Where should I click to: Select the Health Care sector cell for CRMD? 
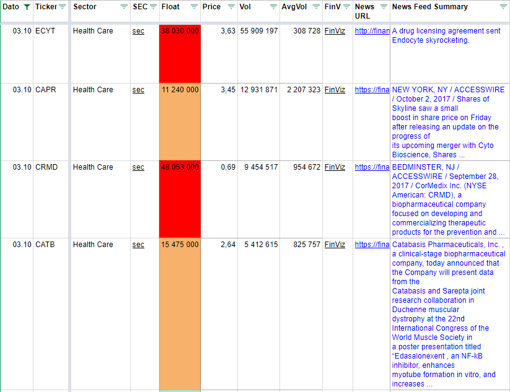coord(101,199)
